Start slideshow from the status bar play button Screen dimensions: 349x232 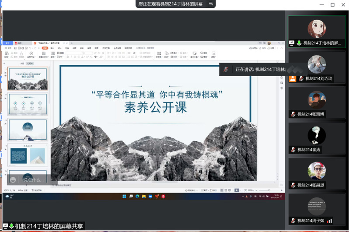236,190
